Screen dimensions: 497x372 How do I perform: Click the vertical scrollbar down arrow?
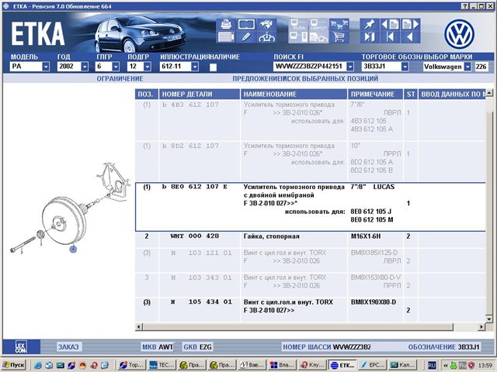(x=489, y=319)
